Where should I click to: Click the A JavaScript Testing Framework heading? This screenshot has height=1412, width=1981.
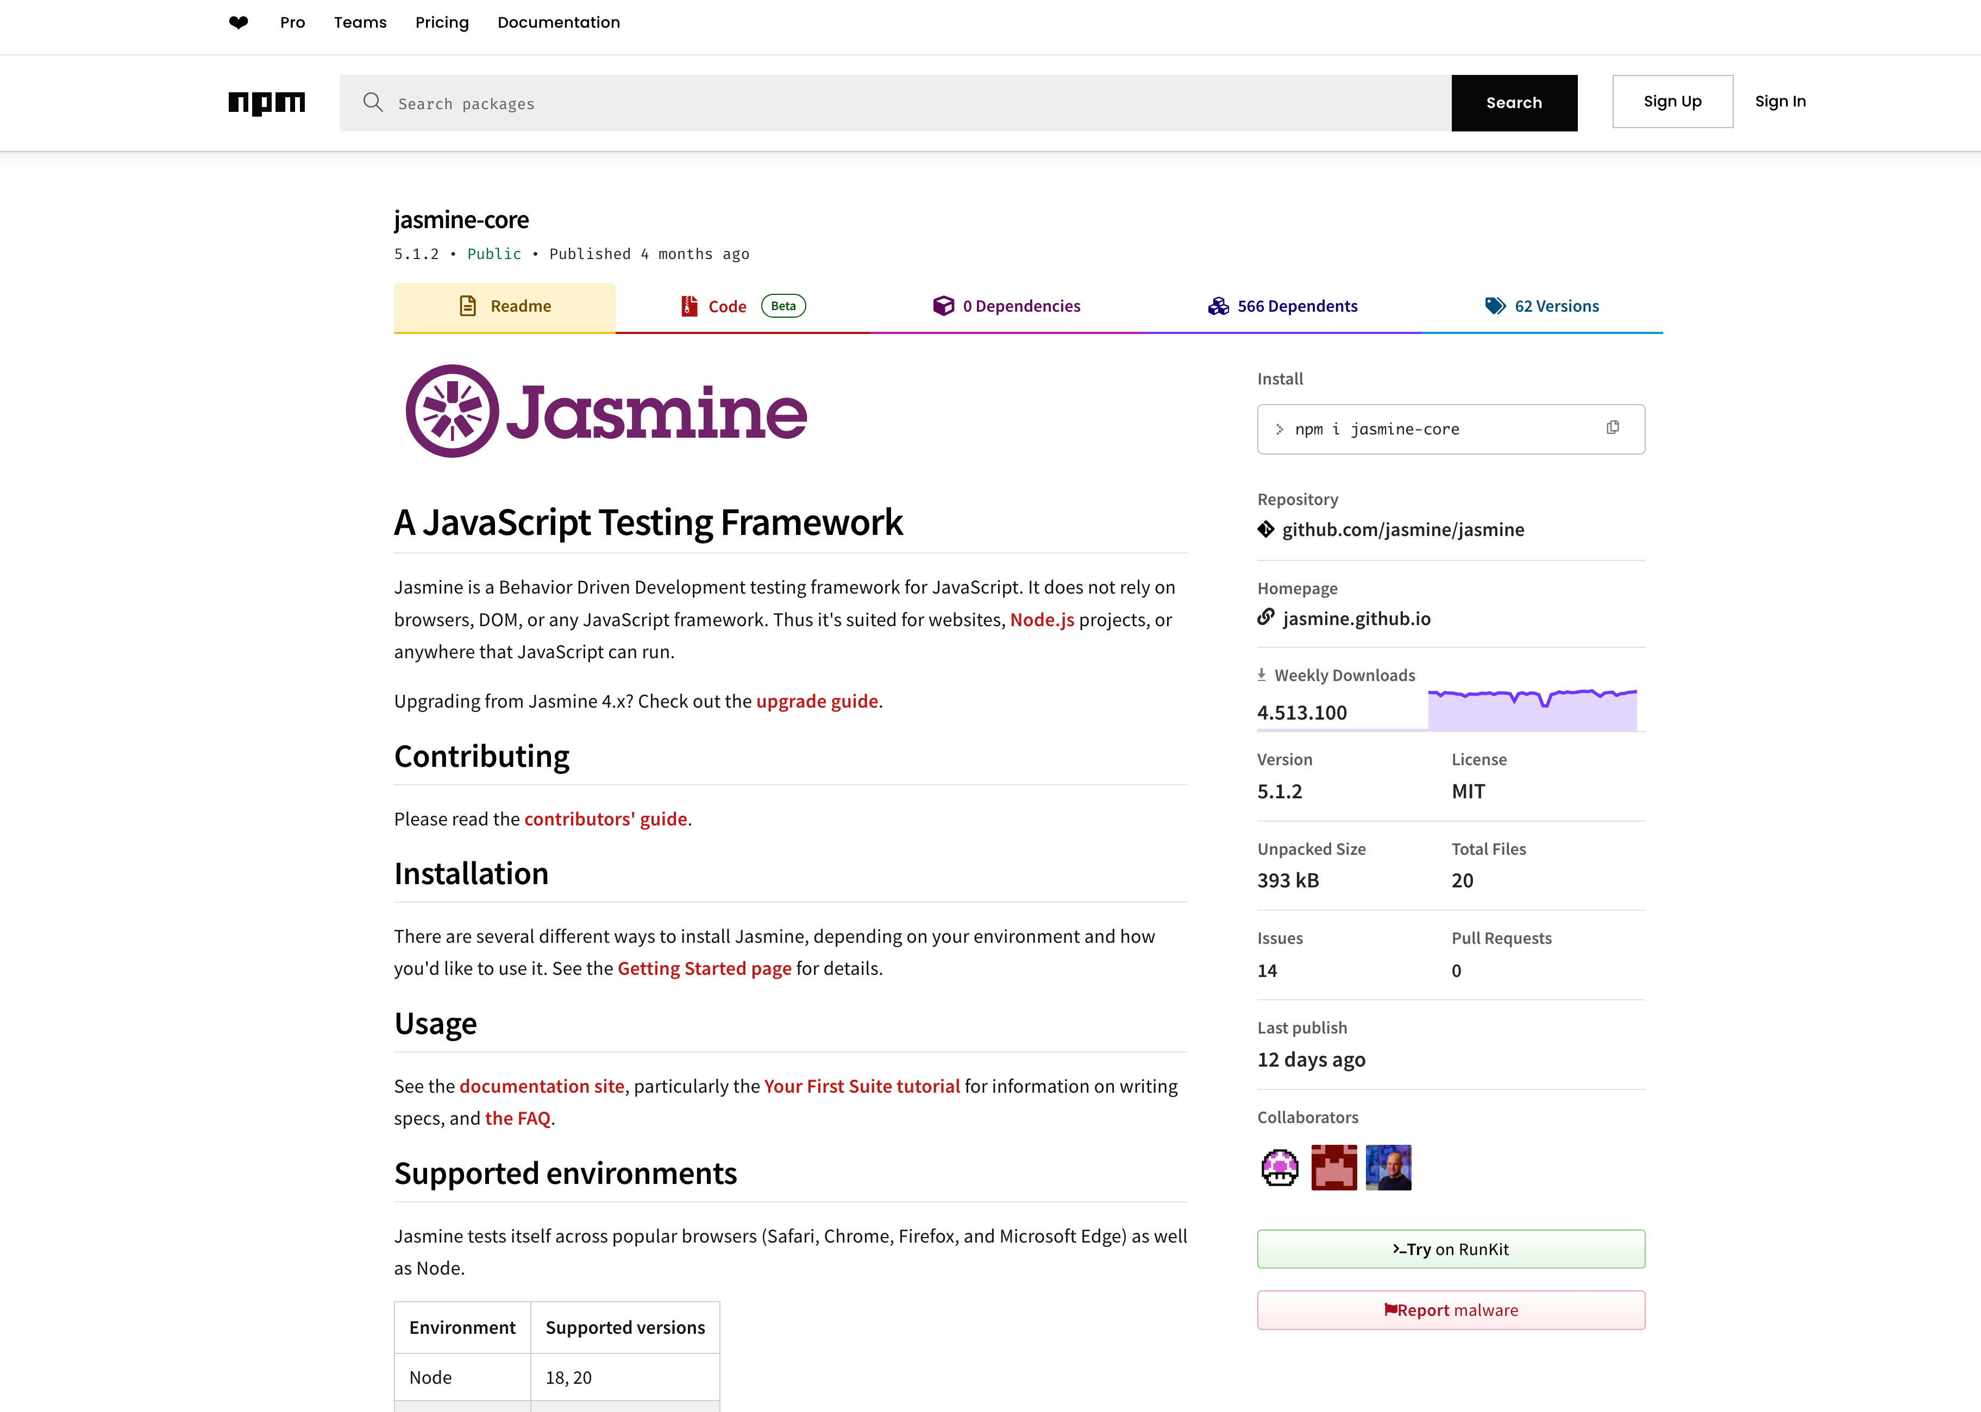(x=648, y=522)
